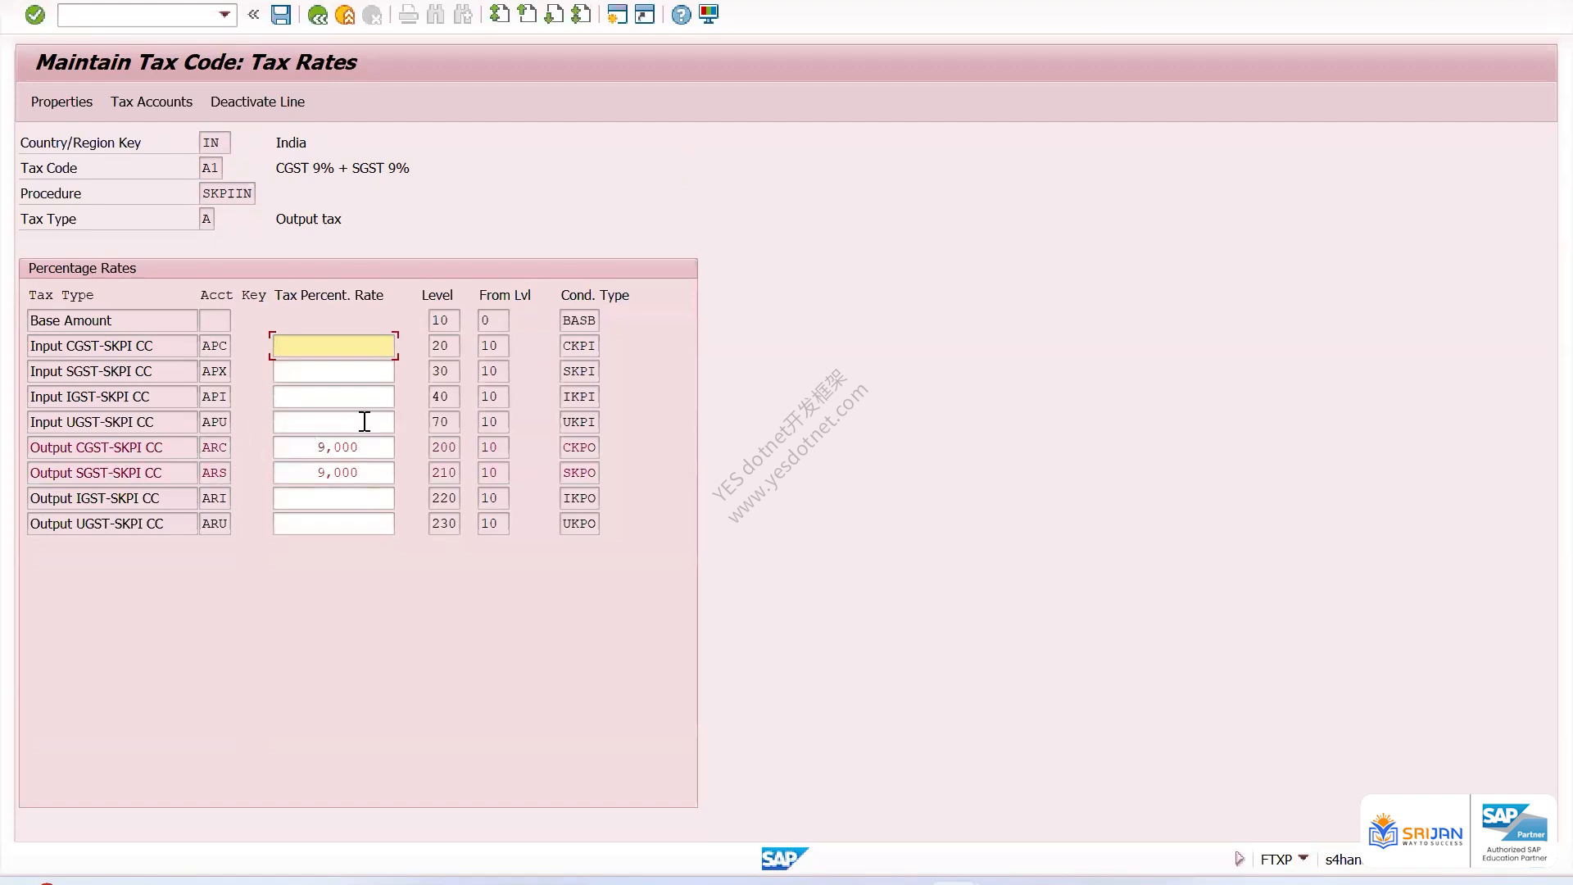Click the s4han system name in status bar

(1343, 860)
